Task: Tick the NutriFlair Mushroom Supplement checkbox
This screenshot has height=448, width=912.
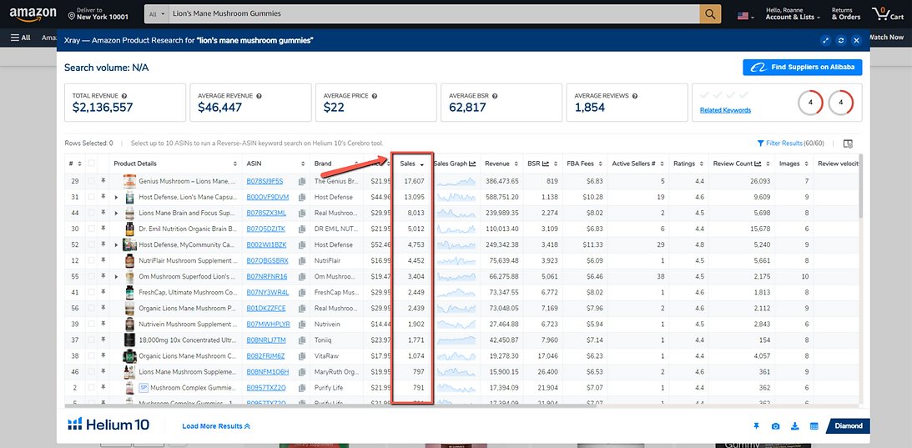Action: click(x=91, y=260)
